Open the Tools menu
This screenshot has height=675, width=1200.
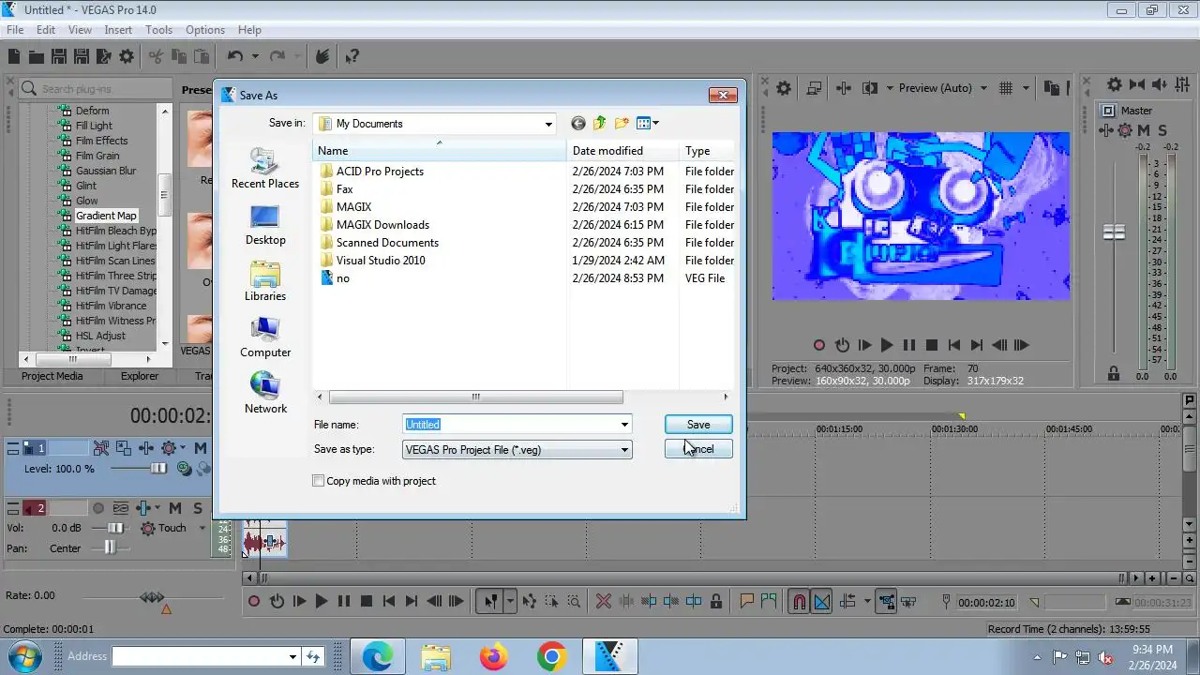click(158, 30)
